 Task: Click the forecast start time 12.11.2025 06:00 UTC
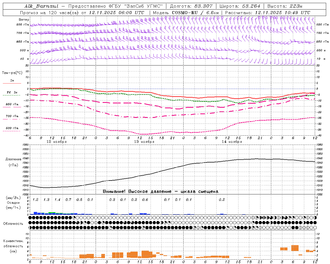pos(117,13)
